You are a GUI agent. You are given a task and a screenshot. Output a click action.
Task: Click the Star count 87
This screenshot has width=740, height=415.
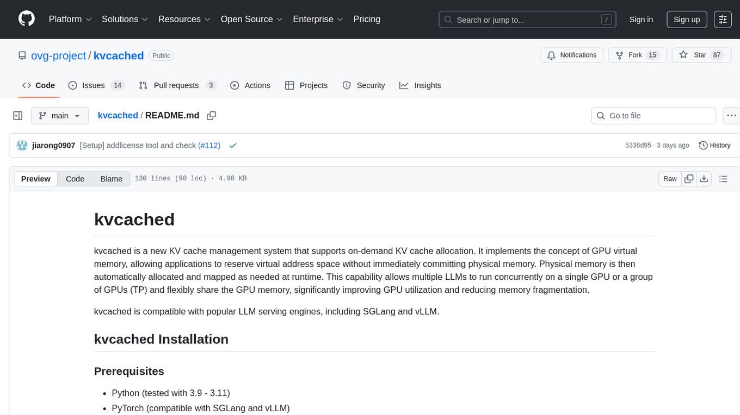tap(717, 55)
